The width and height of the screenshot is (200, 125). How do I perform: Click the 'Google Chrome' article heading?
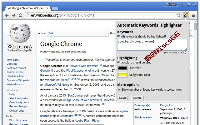61,44
